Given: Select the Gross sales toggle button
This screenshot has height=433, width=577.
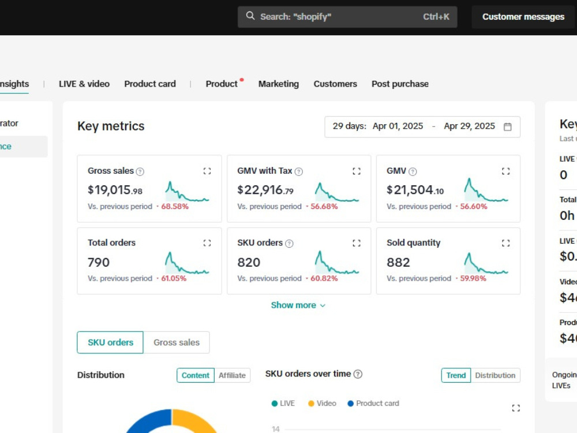Looking at the screenshot, I should coord(176,342).
